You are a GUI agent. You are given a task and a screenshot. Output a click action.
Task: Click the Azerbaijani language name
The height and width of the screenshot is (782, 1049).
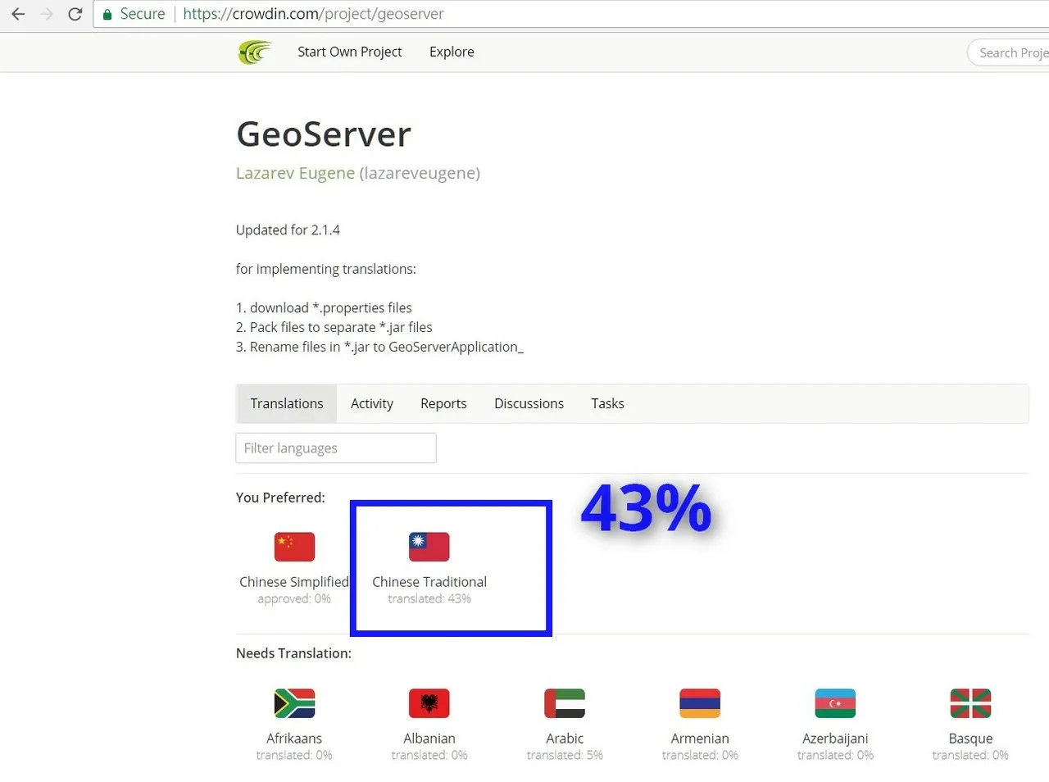coord(835,739)
